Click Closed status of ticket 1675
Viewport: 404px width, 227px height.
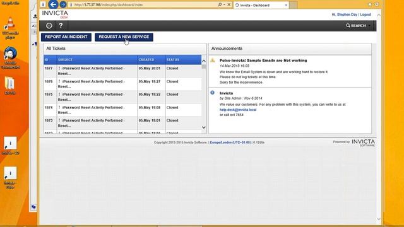[x=172, y=95]
